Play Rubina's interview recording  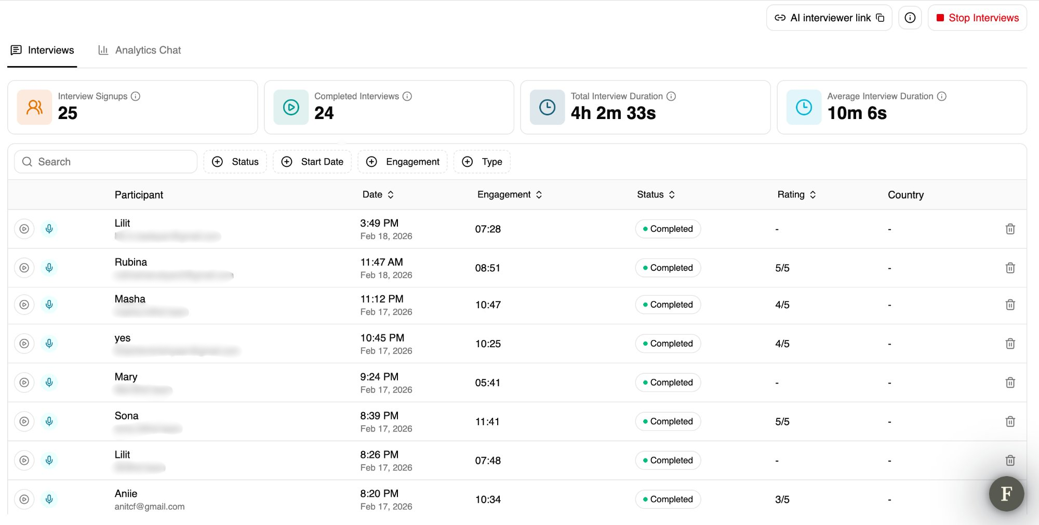(x=24, y=268)
